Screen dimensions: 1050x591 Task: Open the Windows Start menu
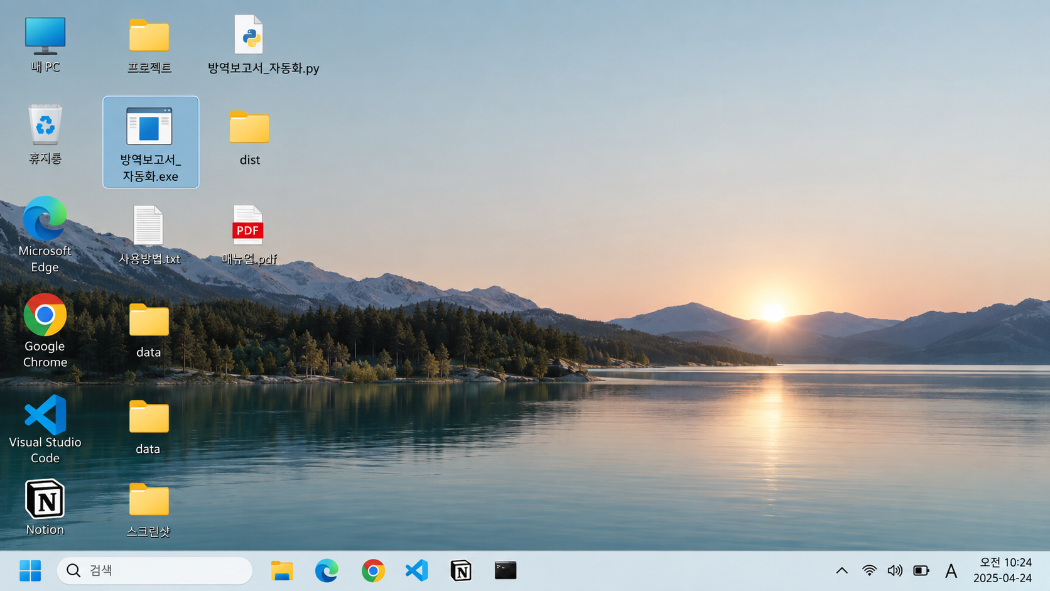(30, 570)
